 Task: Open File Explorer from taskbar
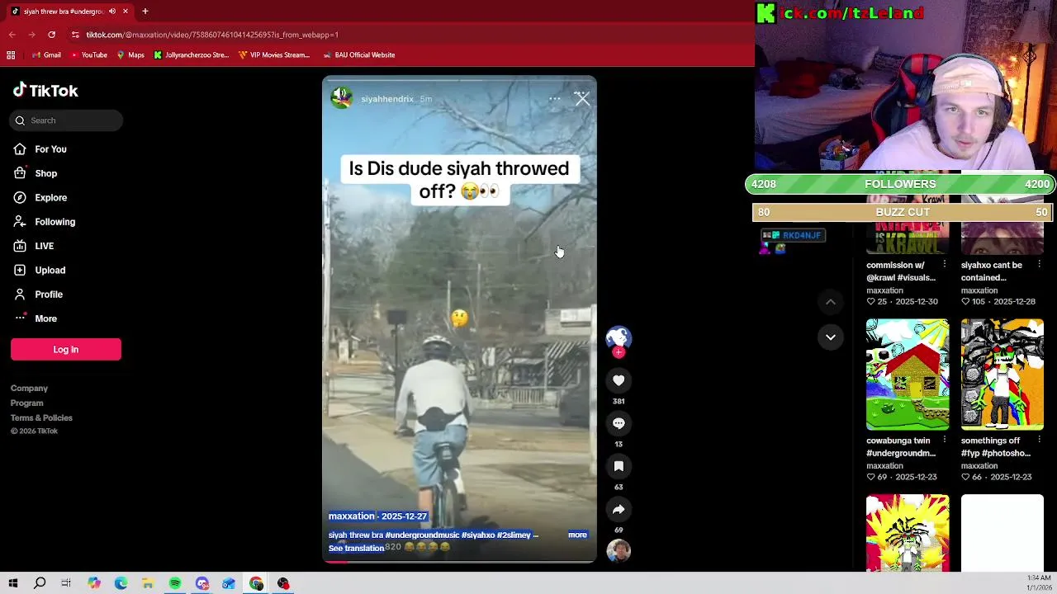pyautogui.click(x=148, y=583)
